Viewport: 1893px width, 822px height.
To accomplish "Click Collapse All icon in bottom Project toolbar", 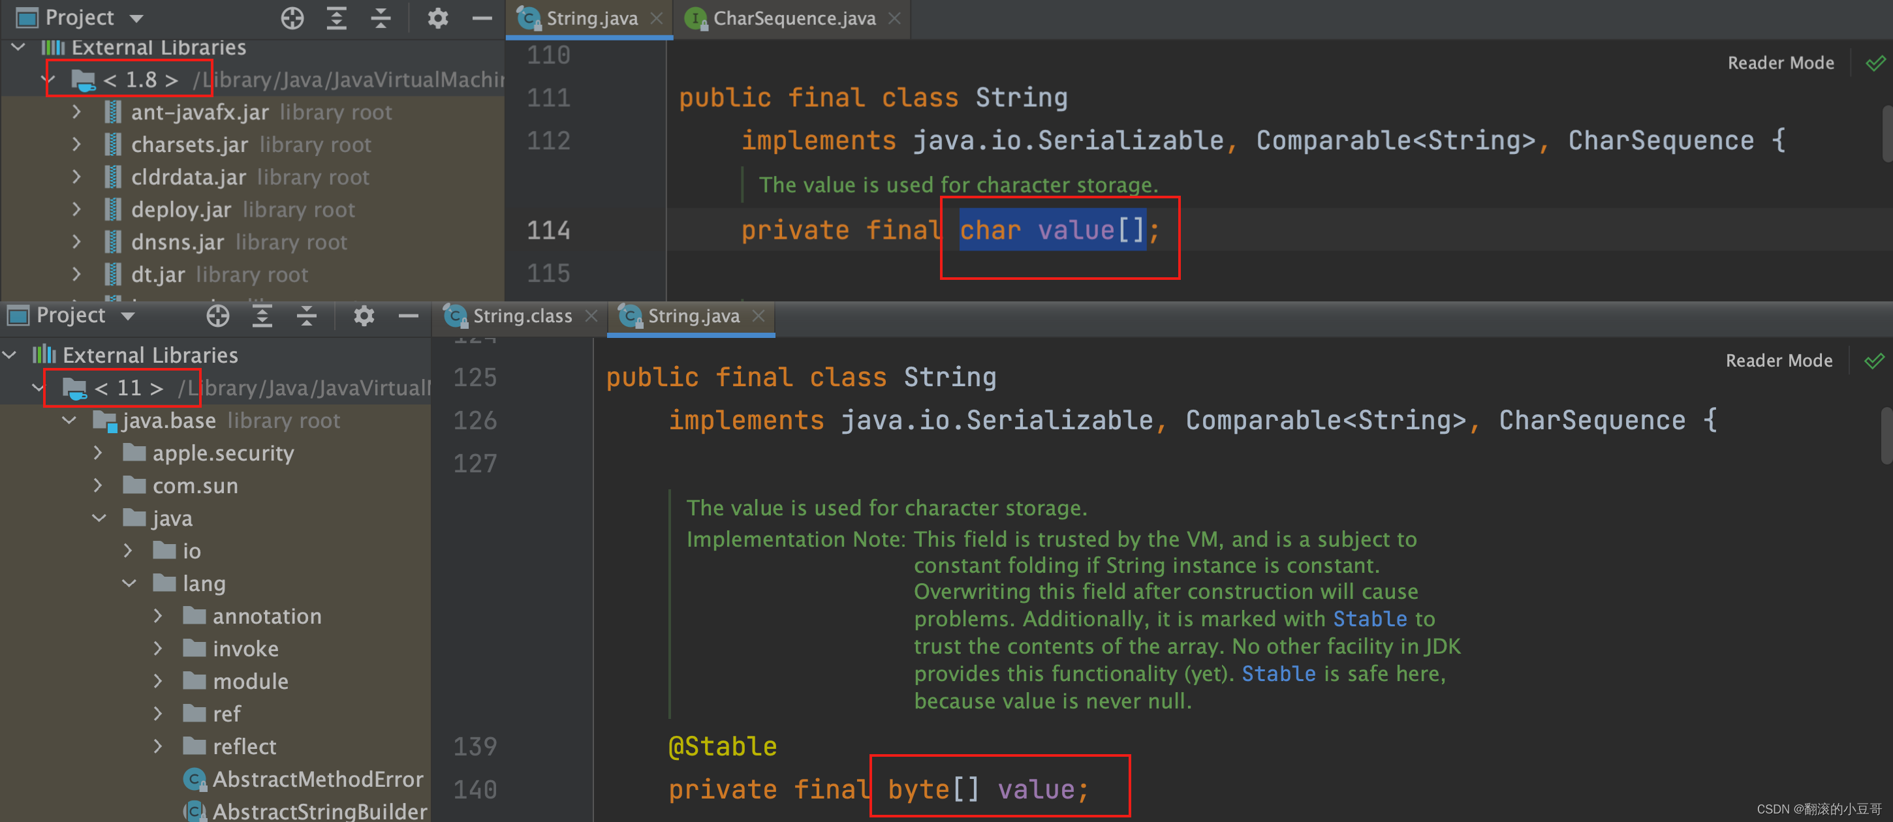I will pyautogui.click(x=306, y=316).
